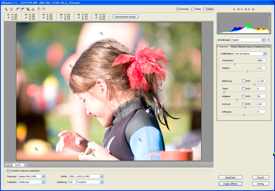Click the Speichern button
275x191 pixels.
coord(230,177)
